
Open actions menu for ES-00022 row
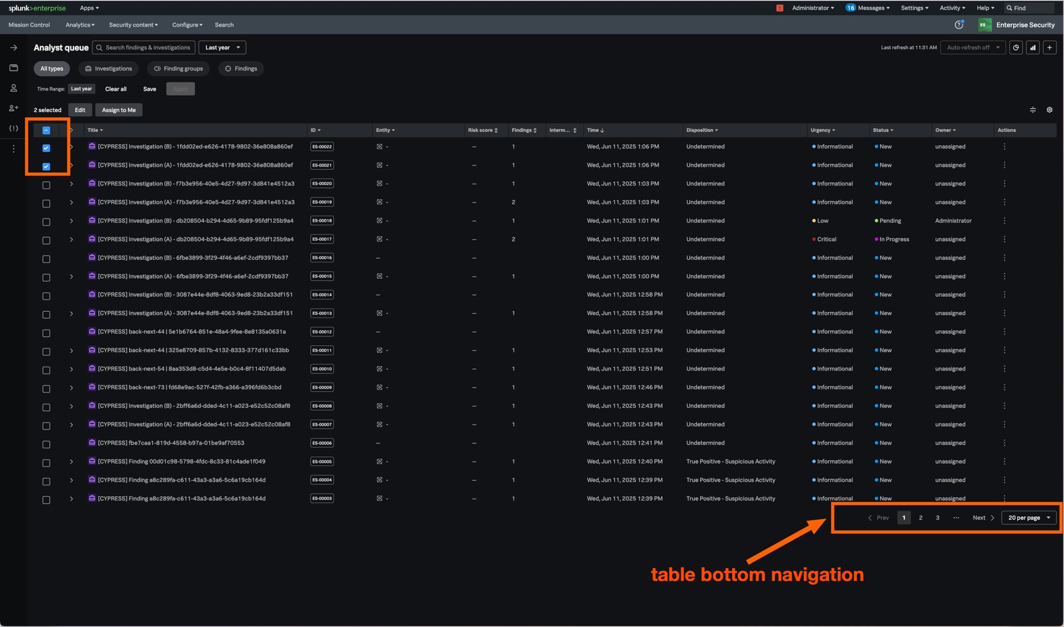click(x=1004, y=147)
